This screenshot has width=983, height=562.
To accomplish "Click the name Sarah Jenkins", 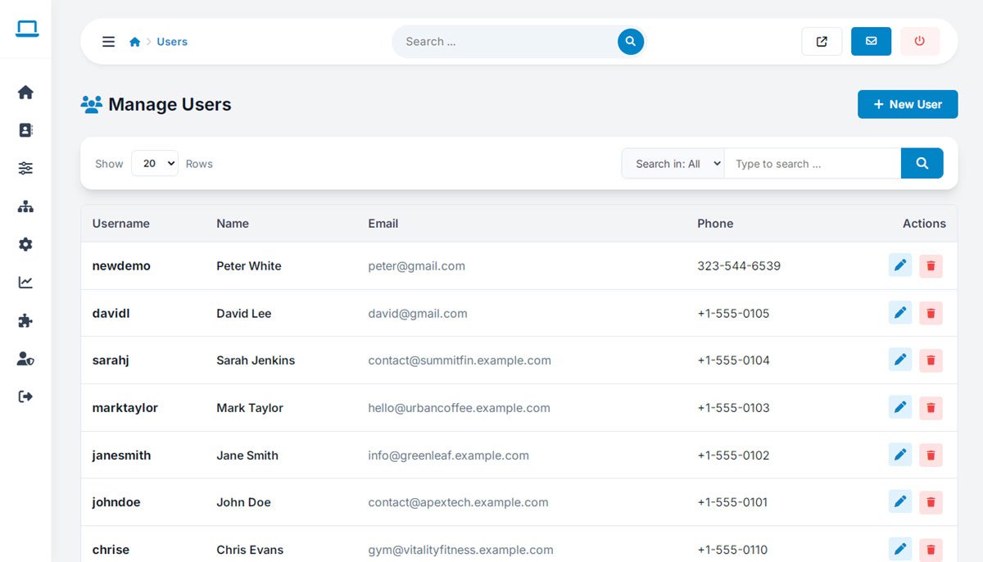I will [x=256, y=360].
